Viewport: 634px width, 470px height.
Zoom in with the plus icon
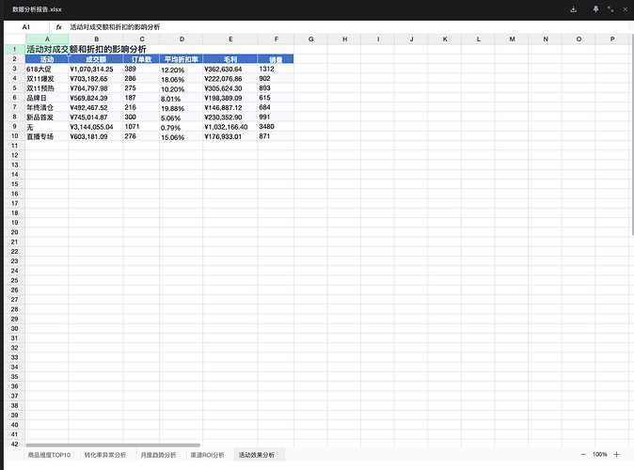616,455
